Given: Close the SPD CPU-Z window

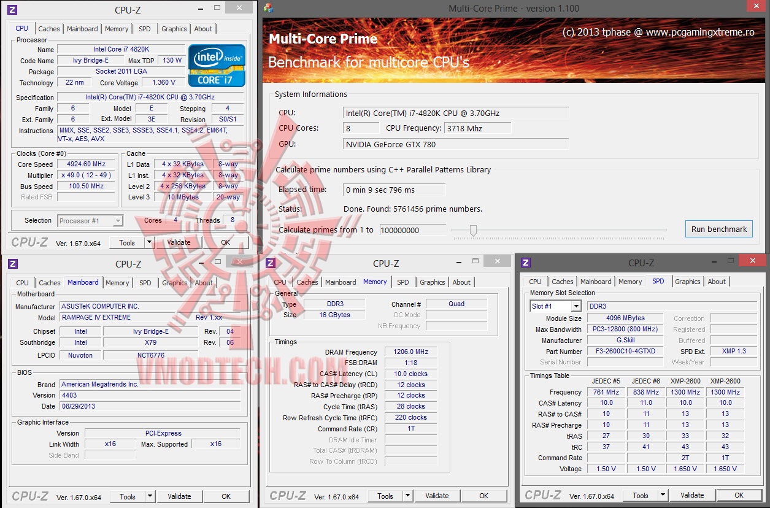Looking at the screenshot, I should point(752,261).
